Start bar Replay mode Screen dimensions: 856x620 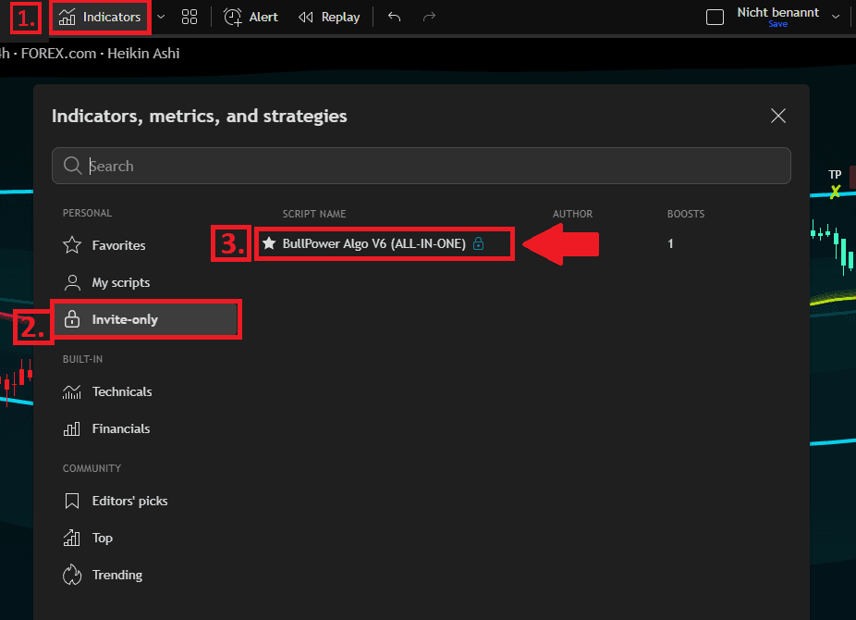tap(329, 18)
